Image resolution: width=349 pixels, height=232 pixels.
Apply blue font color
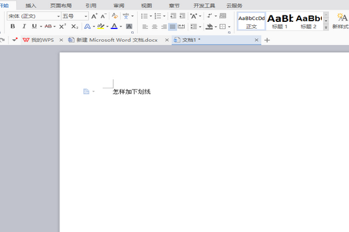[114, 26]
